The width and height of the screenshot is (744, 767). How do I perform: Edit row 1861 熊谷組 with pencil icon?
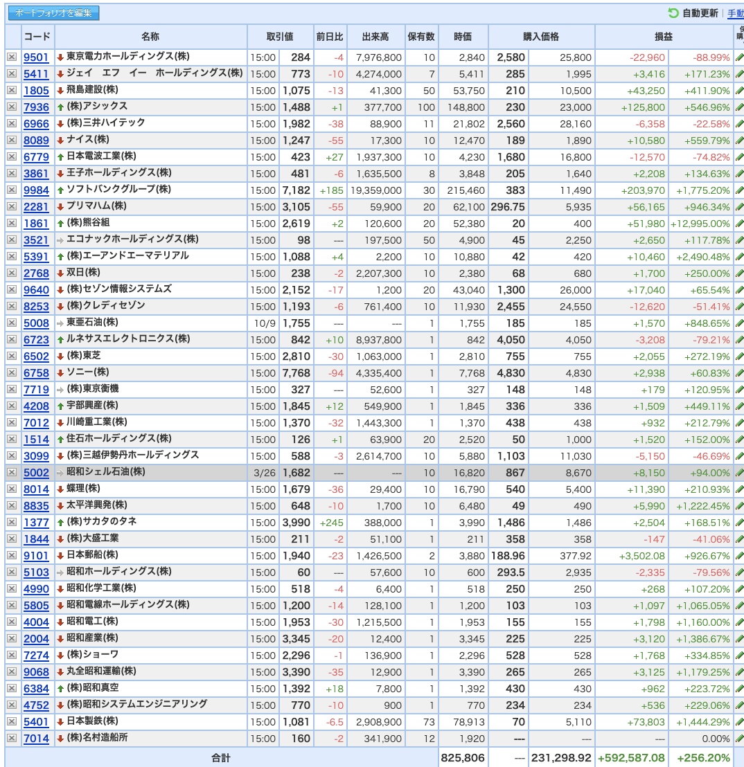click(x=739, y=224)
